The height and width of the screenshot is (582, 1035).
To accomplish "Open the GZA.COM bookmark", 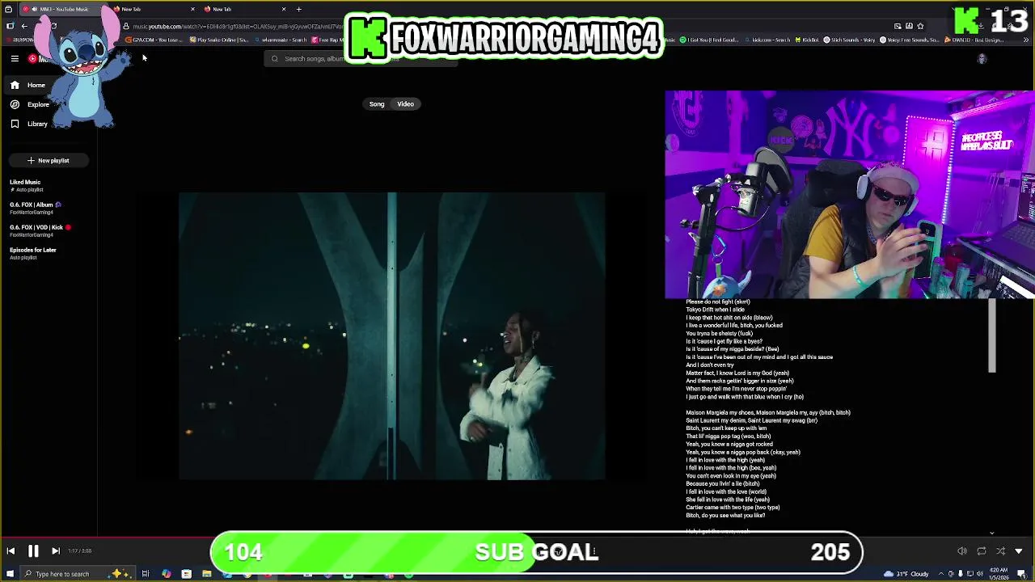I will tap(155, 40).
